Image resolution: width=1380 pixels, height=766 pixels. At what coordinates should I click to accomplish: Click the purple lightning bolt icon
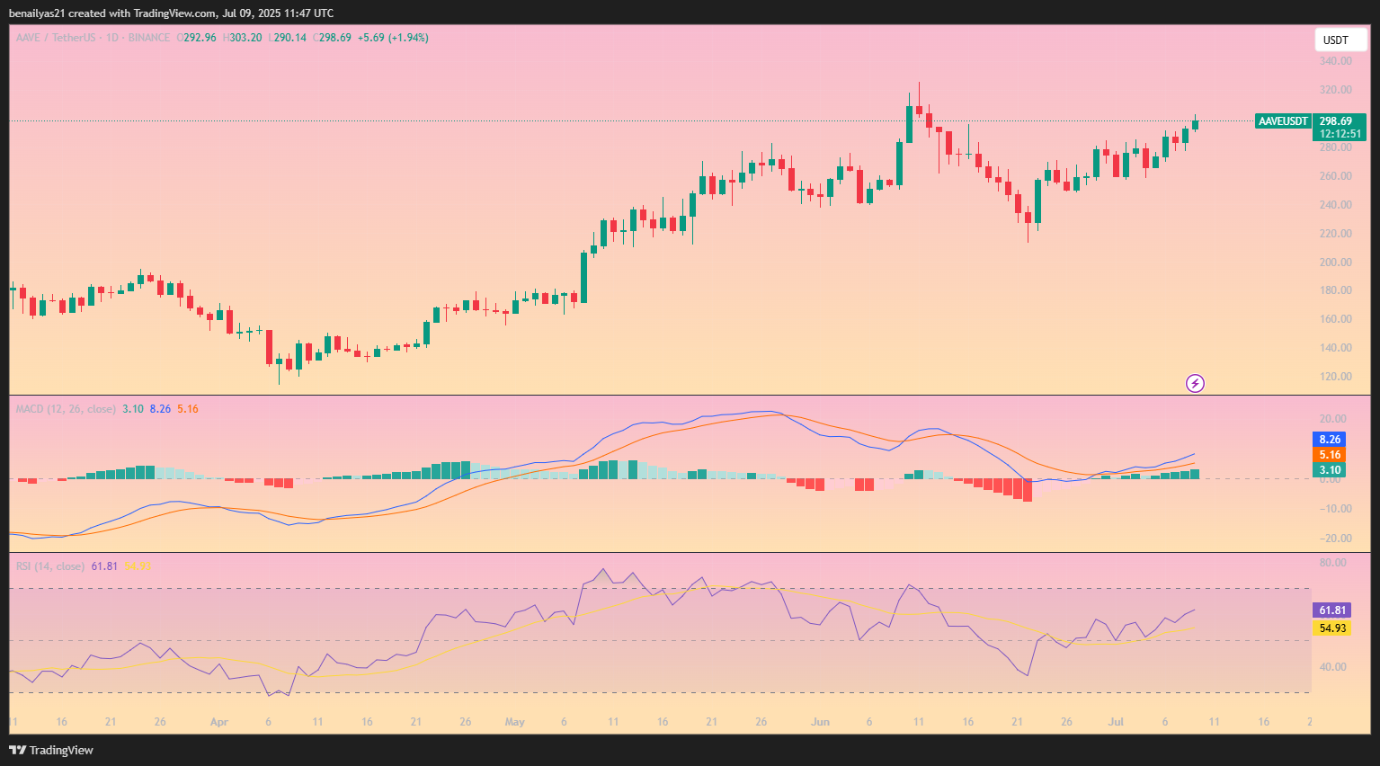(x=1195, y=384)
